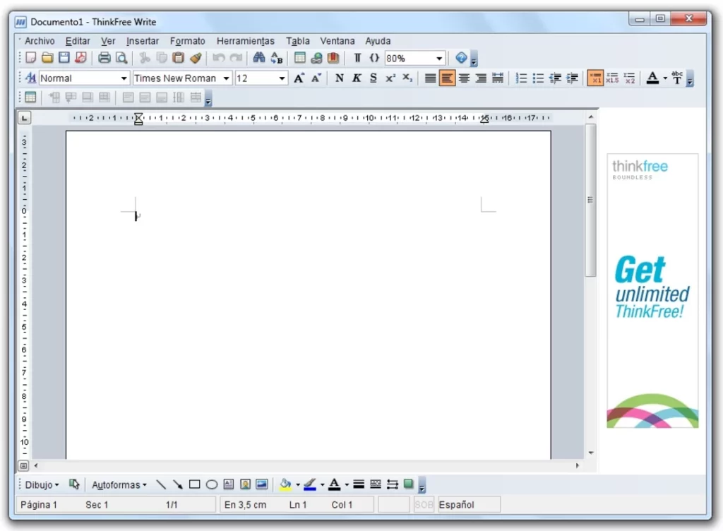Expand the Dibujo drawing menu
Image resolution: width=723 pixels, height=531 pixels.
42,485
